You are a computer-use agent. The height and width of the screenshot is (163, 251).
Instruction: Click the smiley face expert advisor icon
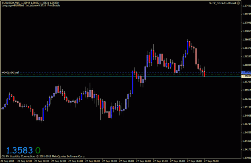(x=238, y=3)
